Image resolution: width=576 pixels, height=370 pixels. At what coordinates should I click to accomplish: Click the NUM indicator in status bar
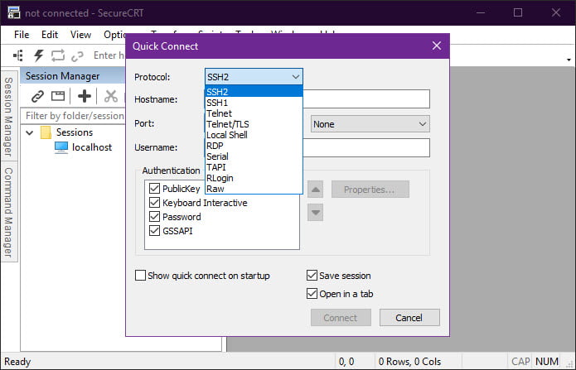coord(547,362)
